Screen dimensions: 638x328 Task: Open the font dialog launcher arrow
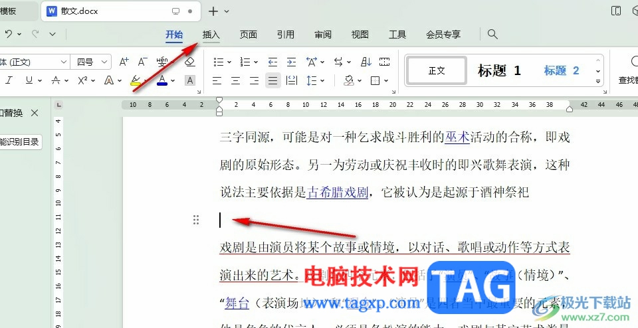pos(199,92)
